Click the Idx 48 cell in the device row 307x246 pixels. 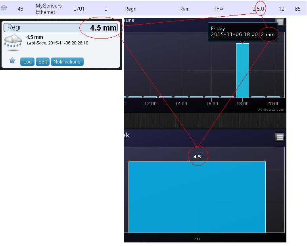click(x=20, y=9)
